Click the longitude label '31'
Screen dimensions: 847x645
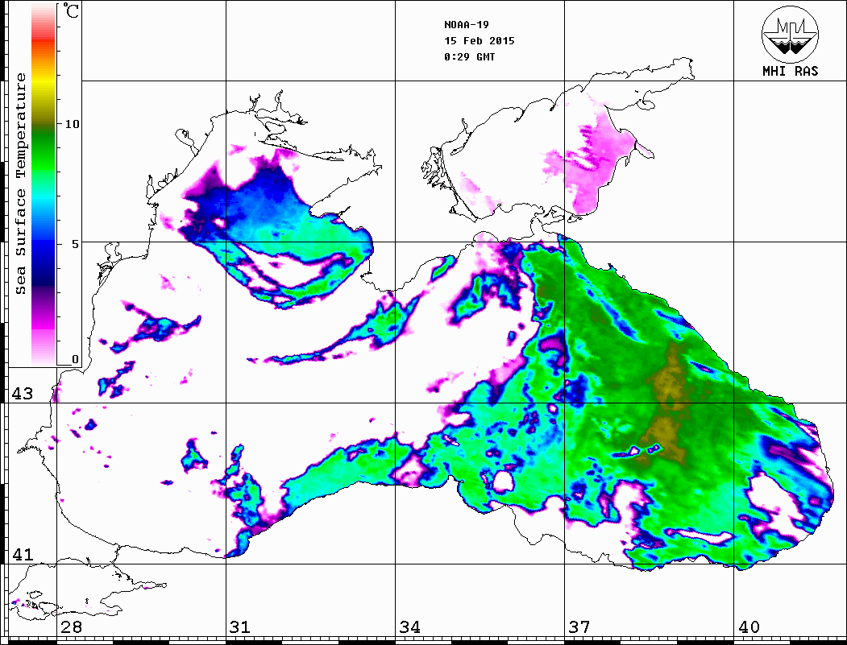[240, 627]
